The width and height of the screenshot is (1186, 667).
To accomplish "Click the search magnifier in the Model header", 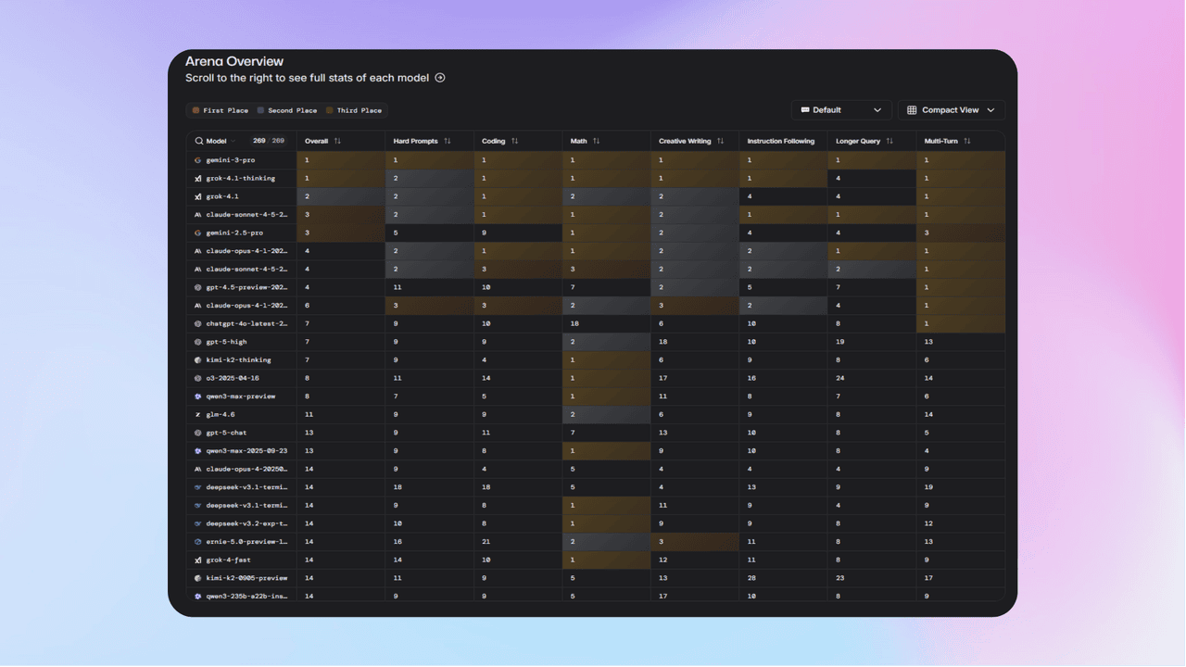I will [198, 141].
